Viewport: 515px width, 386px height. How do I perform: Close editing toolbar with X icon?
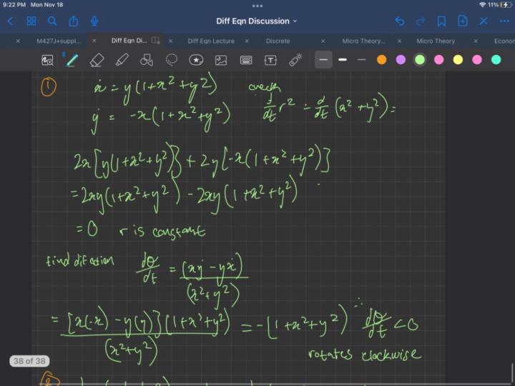(484, 21)
